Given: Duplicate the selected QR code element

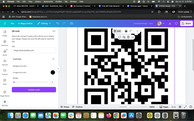Looking at the screenshot, I should 124,37.
